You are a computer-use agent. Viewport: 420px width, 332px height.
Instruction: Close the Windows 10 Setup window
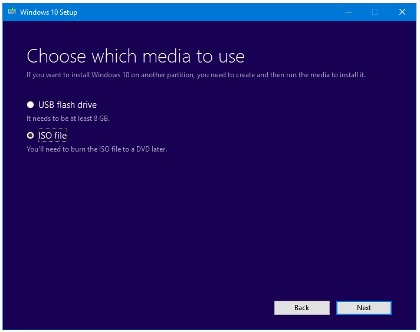click(402, 12)
